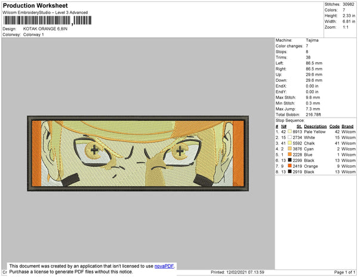Viewport: 358px width, 277px height.
Task: Click the Machine value 'Tajima'
Action: (312, 40)
